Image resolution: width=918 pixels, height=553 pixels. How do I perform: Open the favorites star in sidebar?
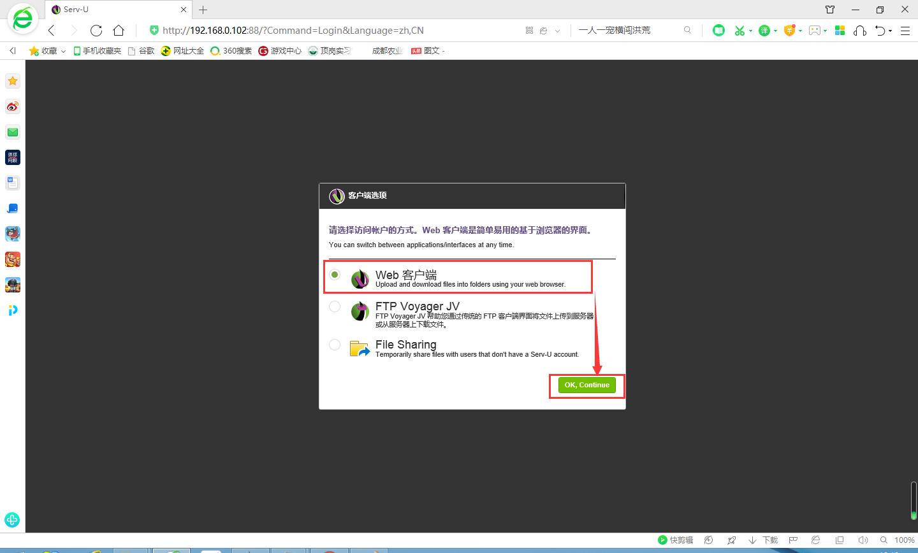tap(13, 81)
